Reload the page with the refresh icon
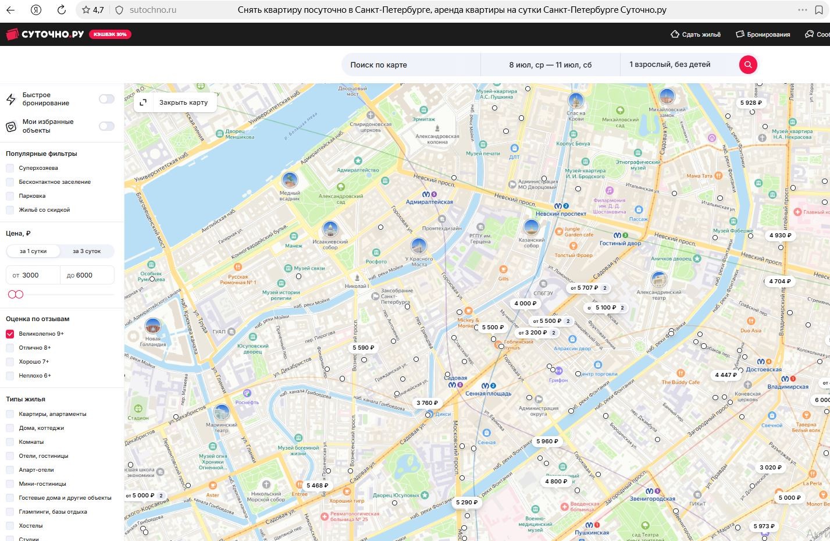Viewport: 830px width, 541px height. pos(61,10)
